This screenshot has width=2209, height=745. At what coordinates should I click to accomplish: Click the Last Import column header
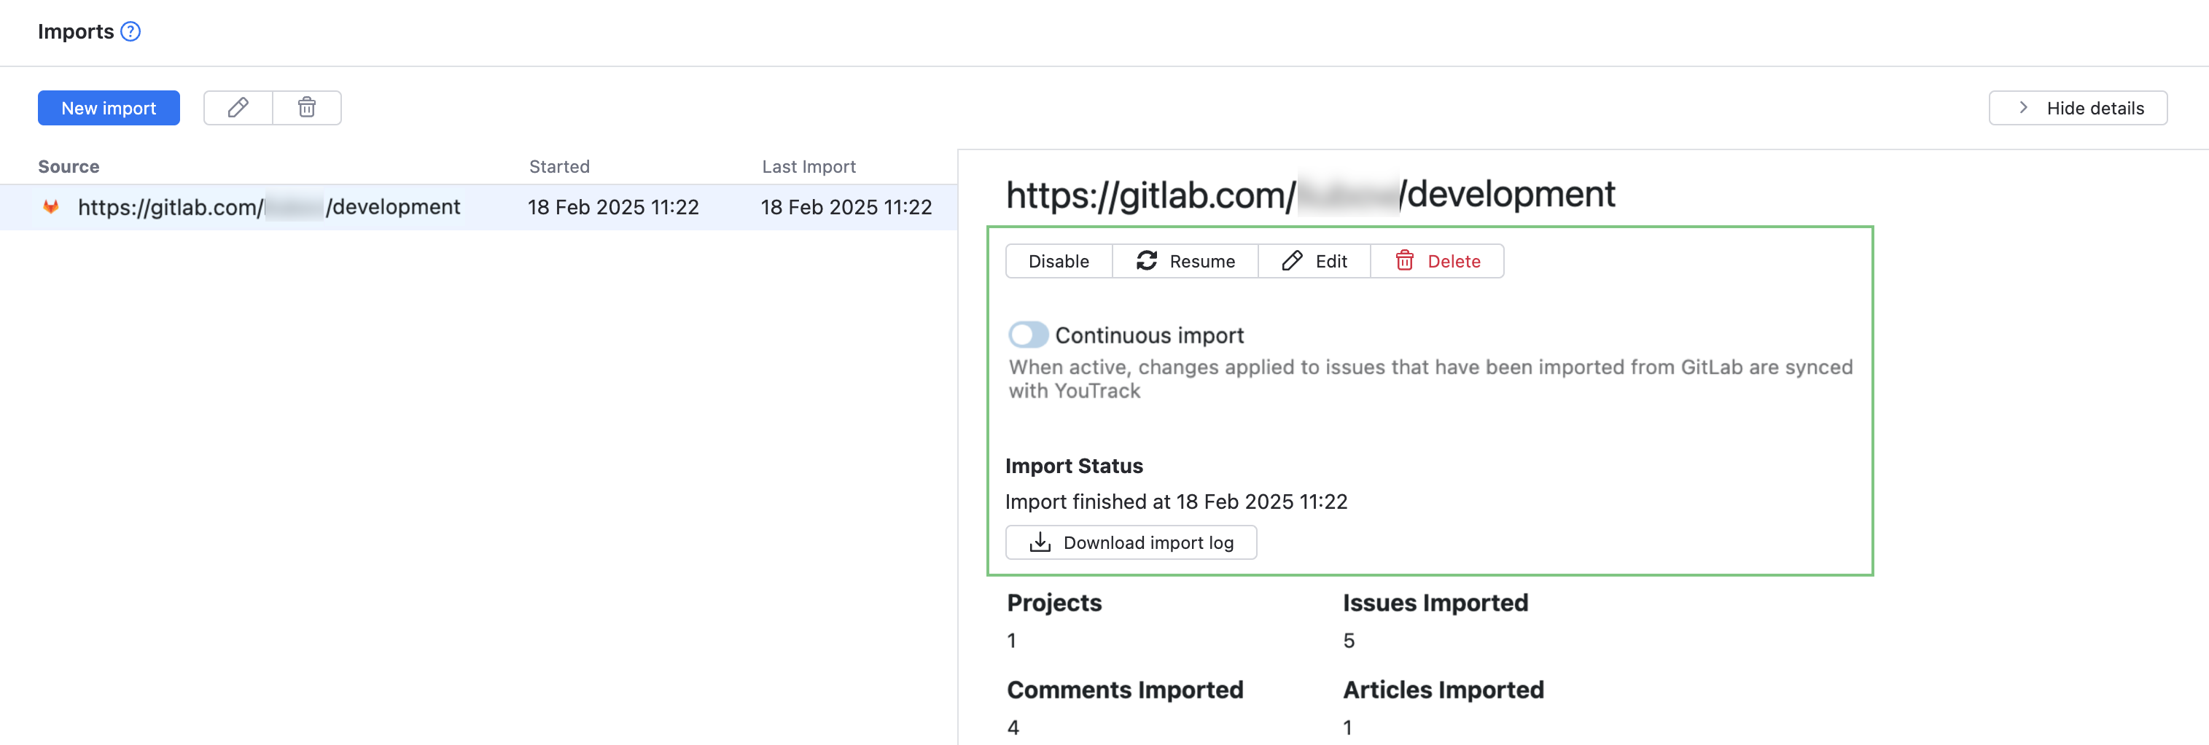click(809, 165)
